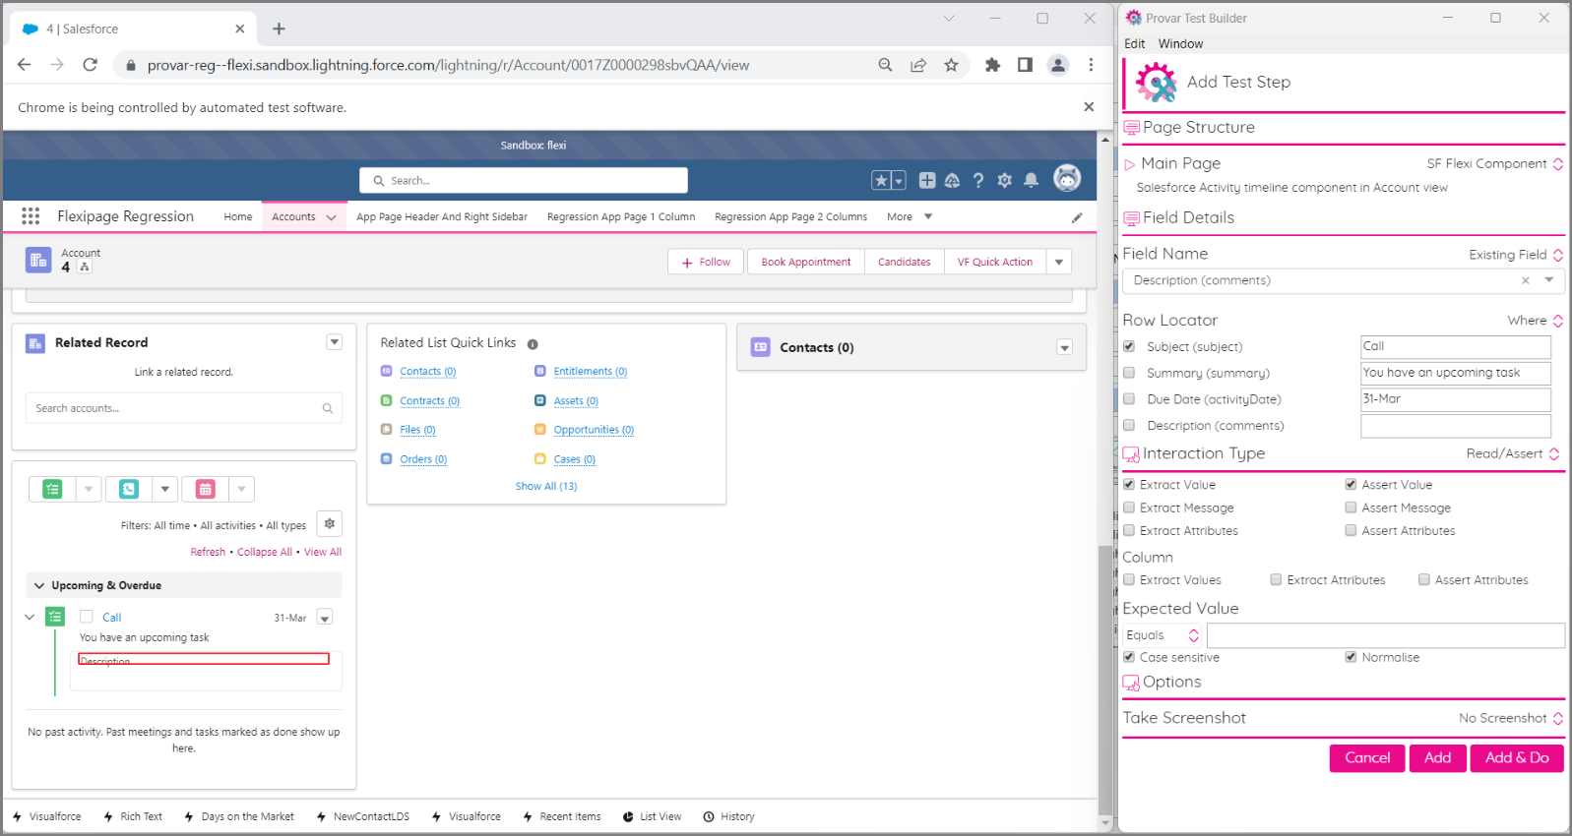Open Global Actions plus icon
1572x836 pixels.
pyautogui.click(x=927, y=180)
